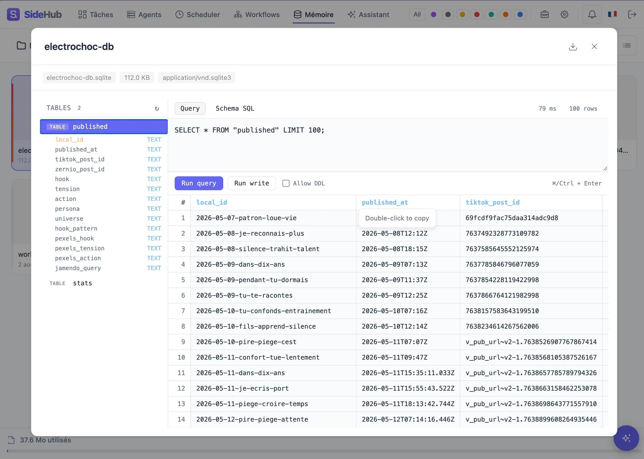The image size is (644, 459).
Task: Click into the SQL query editor
Action: 388,145
